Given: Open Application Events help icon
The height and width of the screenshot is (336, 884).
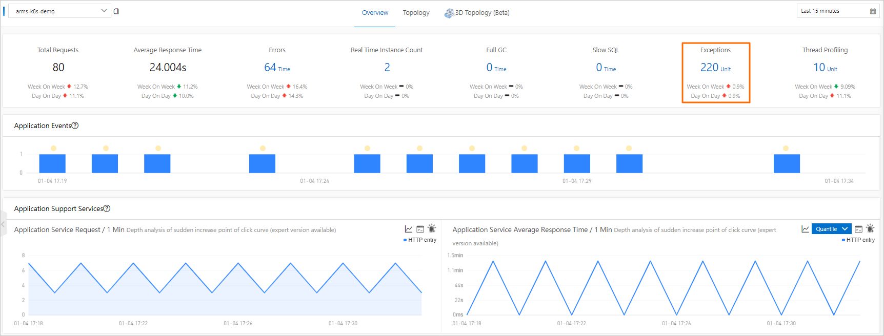Looking at the screenshot, I should 75,125.
